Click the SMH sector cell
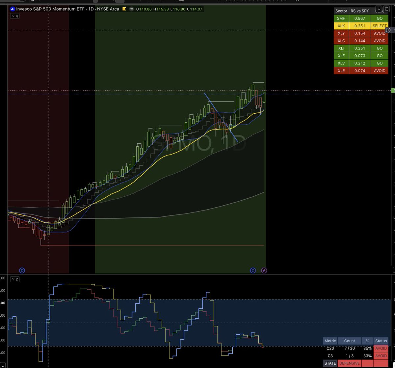Image resolution: width=395 pixels, height=368 pixels. (x=341, y=18)
